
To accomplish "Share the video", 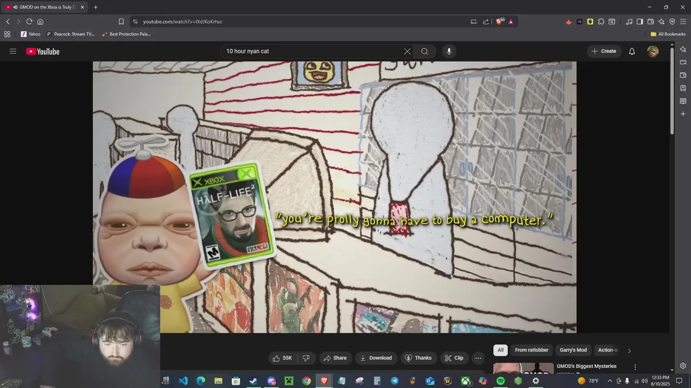I will 335,358.
